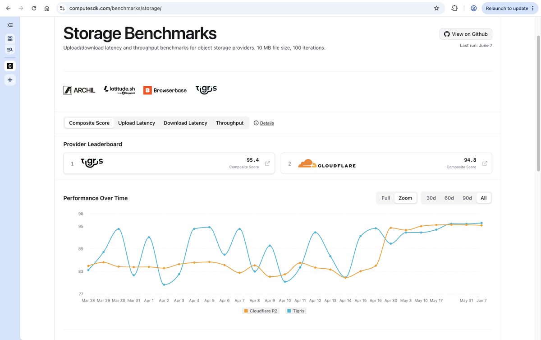Select the 60d time range
This screenshot has width=541, height=340.
(449, 198)
